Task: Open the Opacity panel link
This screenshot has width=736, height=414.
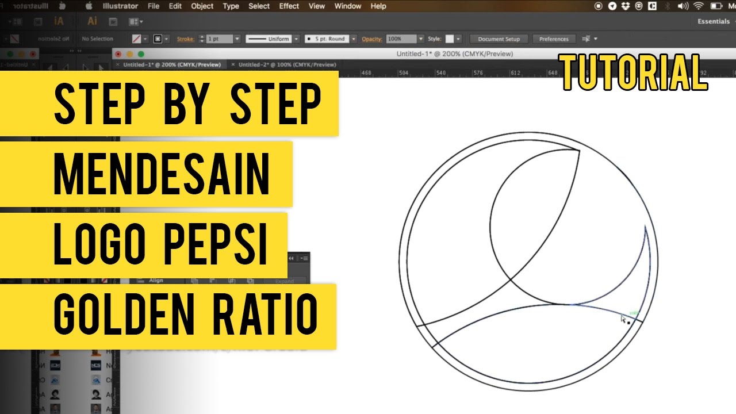Action: (x=372, y=39)
